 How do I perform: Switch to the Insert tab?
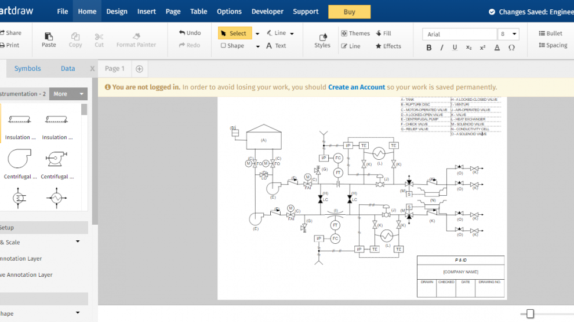coord(147,12)
